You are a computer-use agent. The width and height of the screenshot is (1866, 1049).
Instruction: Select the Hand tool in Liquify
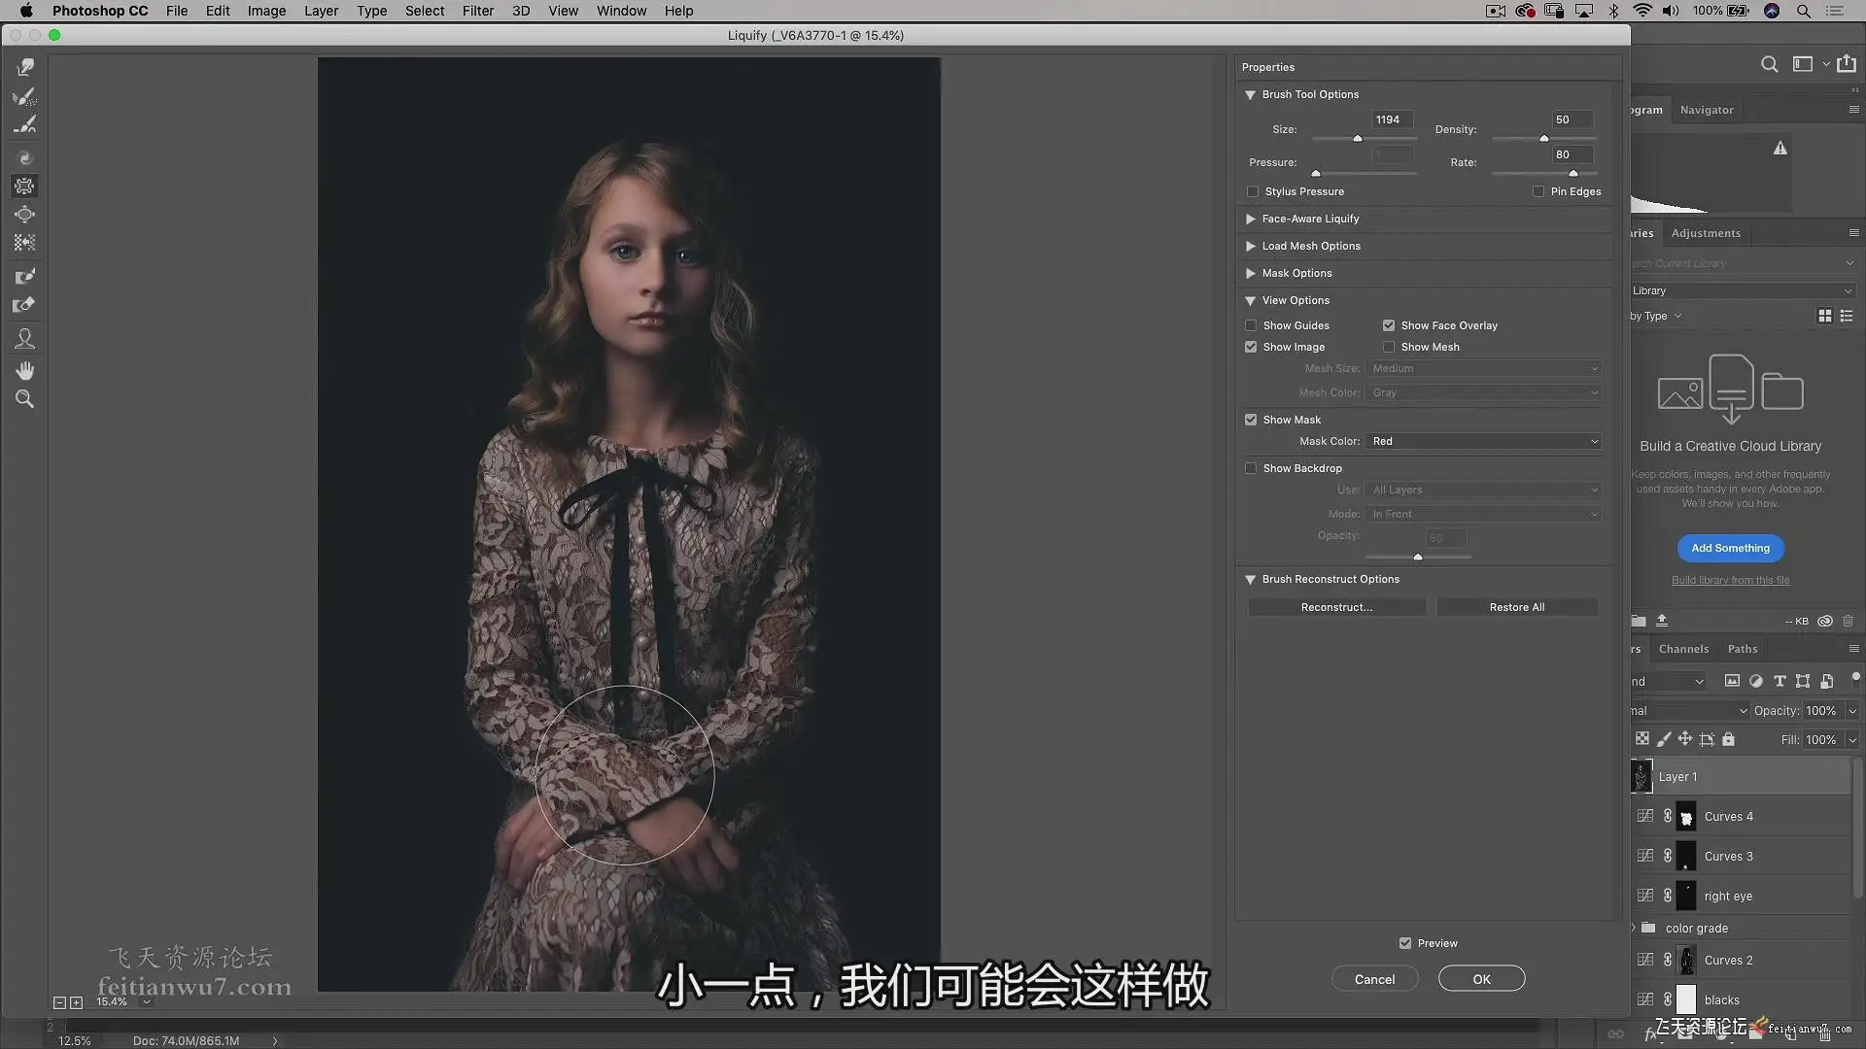[25, 370]
